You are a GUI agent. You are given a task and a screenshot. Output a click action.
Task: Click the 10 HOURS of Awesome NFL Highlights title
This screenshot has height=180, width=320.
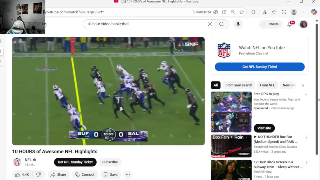tap(55, 151)
